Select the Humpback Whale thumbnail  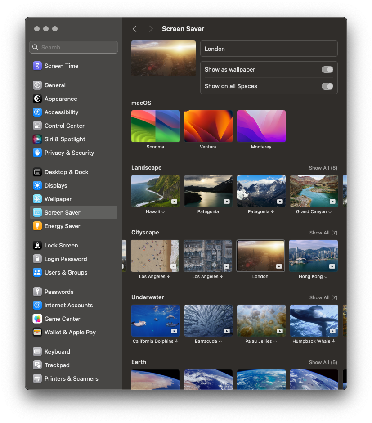click(314, 320)
